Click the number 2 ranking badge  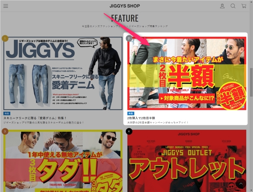point(129,39)
